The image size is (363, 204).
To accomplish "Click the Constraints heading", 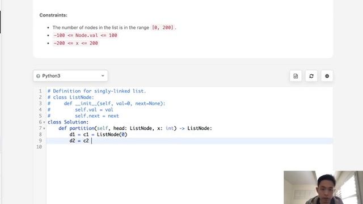I will pos(53,15).
